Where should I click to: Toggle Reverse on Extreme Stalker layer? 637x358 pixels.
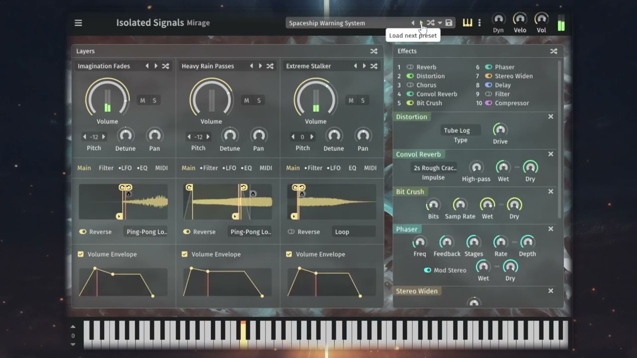[291, 232]
